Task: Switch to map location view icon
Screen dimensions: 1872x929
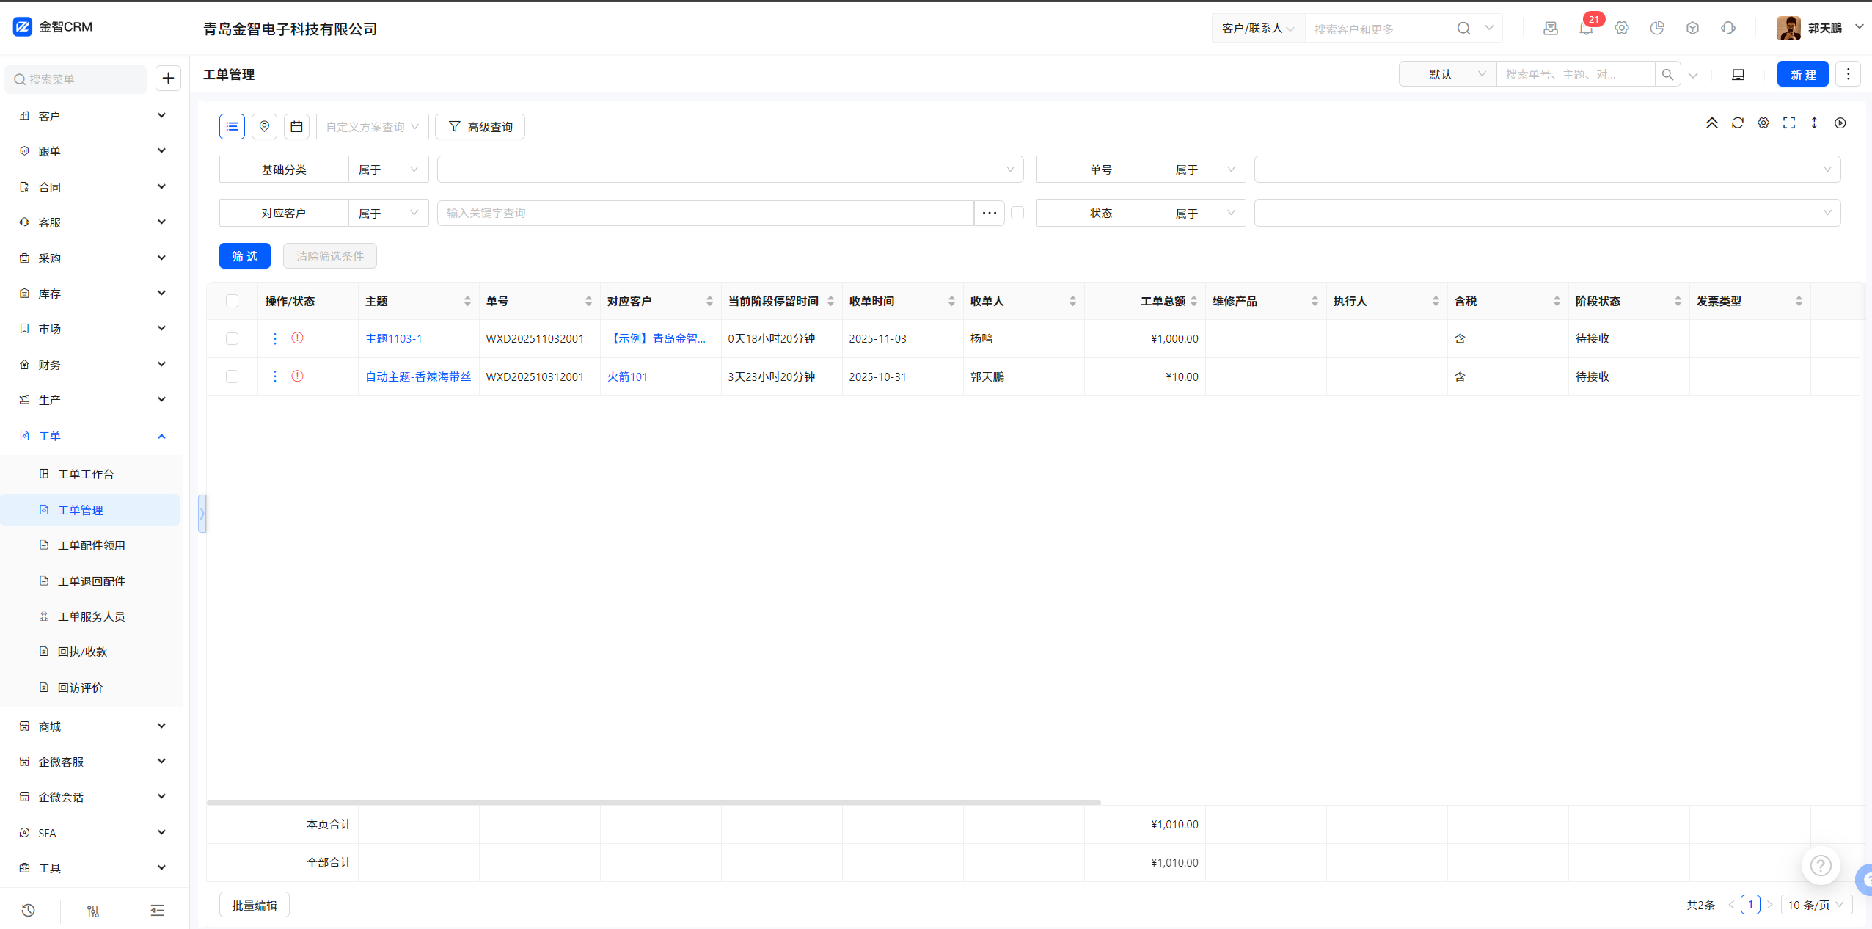Action: tap(264, 126)
